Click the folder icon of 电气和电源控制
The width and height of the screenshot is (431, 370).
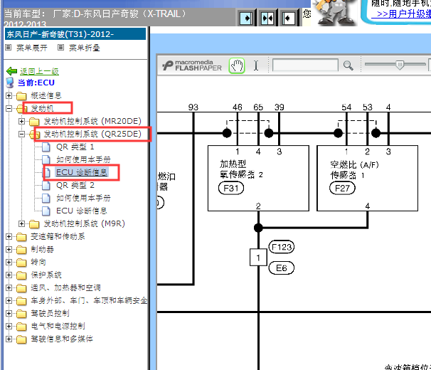(21, 327)
